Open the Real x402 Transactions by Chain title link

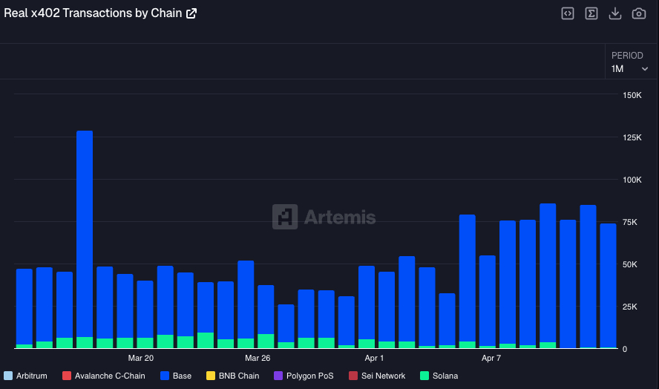(93, 13)
